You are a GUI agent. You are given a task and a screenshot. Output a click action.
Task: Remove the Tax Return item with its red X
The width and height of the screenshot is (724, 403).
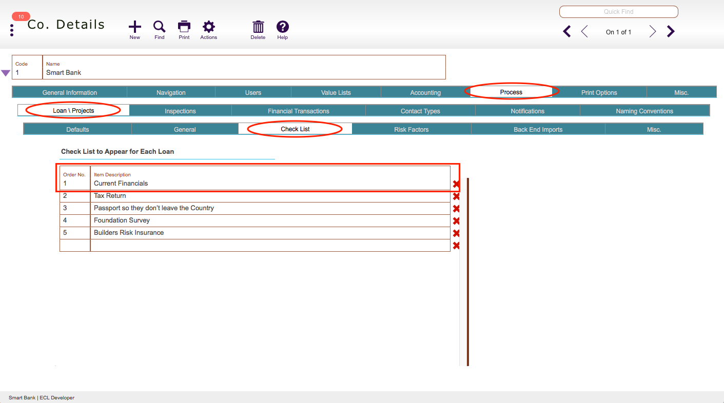[x=456, y=196]
